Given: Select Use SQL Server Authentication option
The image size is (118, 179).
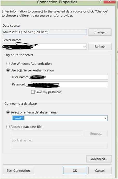Looking at the screenshot, I should pyautogui.click(x=8, y=70).
